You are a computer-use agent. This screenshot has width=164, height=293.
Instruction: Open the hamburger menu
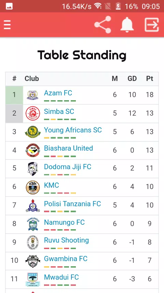(x=7, y=25)
